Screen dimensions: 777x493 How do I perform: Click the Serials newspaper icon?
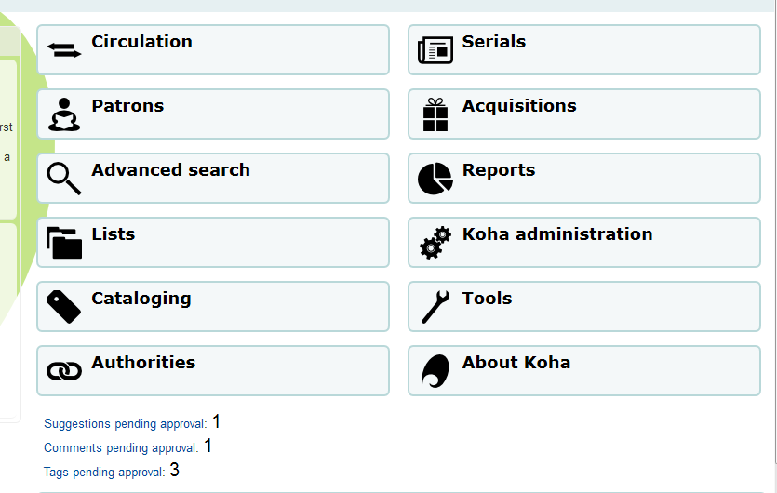[x=435, y=50]
